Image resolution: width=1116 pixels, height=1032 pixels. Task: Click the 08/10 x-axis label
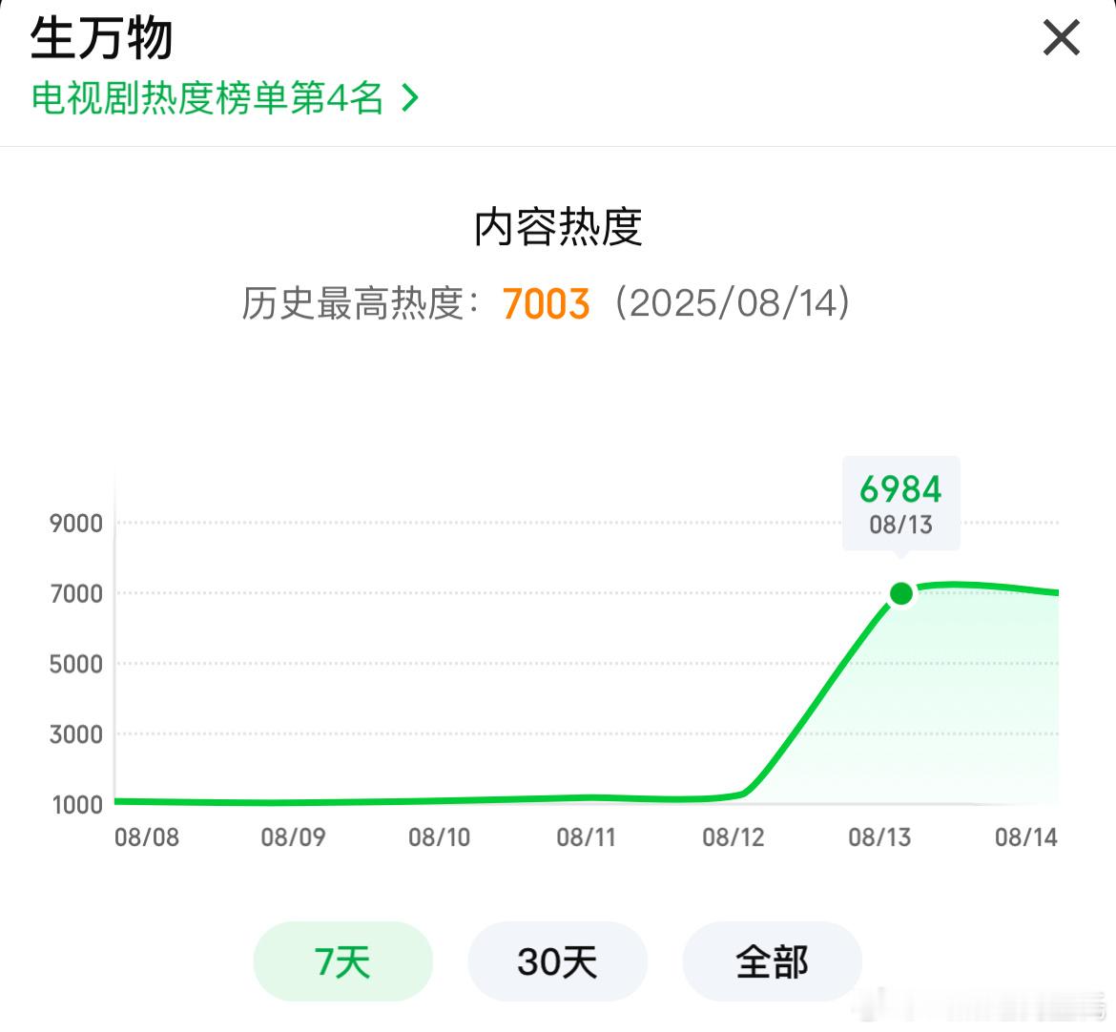point(439,837)
